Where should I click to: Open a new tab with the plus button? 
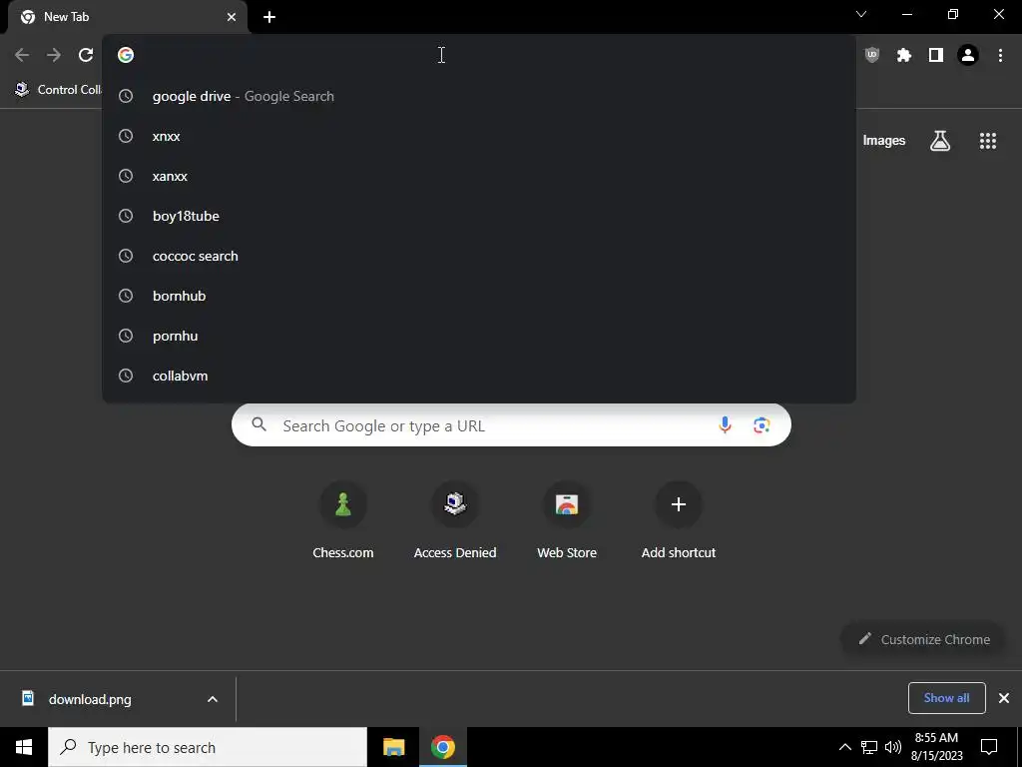click(x=269, y=17)
